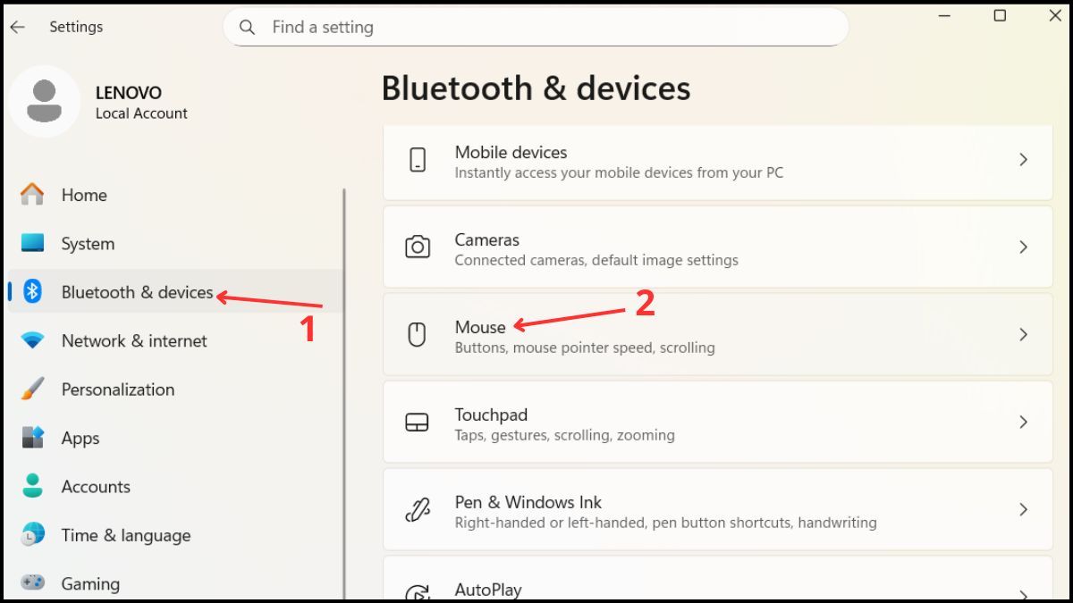Open Accounts from the sidebar
1073x603 pixels.
click(x=95, y=486)
